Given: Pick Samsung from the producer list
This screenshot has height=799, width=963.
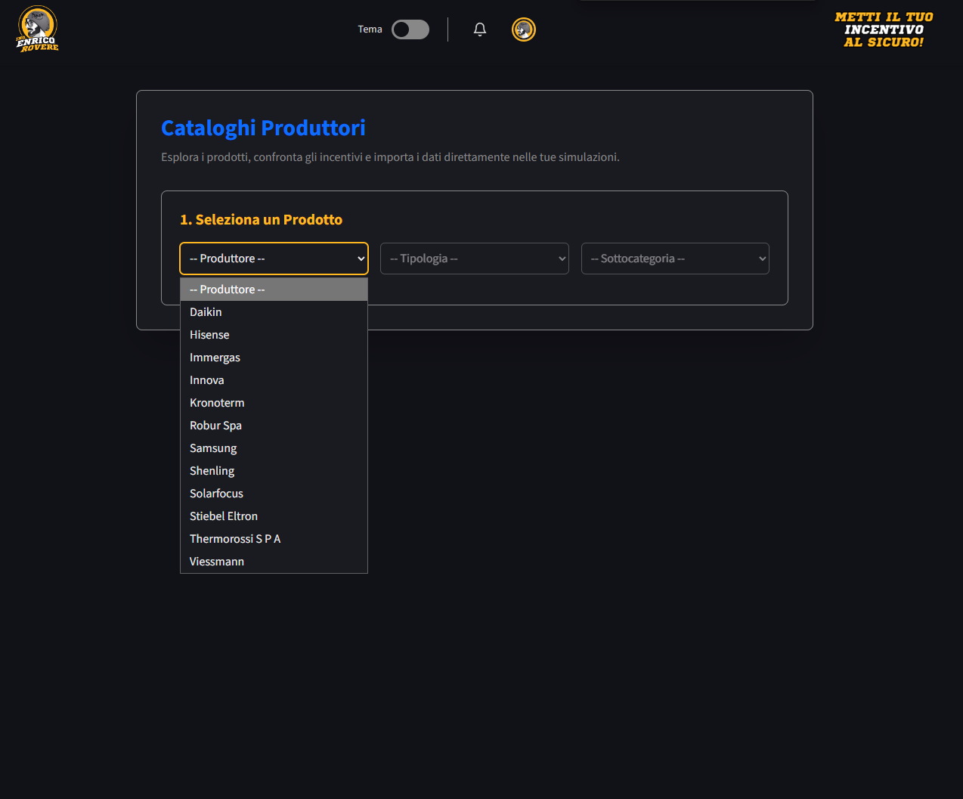Looking at the screenshot, I should 213,448.
